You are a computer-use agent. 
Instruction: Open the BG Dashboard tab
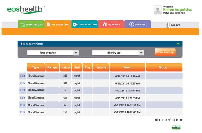31,24
